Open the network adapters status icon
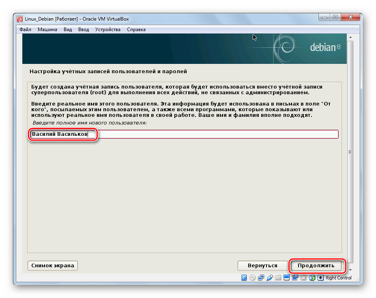This screenshot has width=376, height=298. tap(261, 278)
